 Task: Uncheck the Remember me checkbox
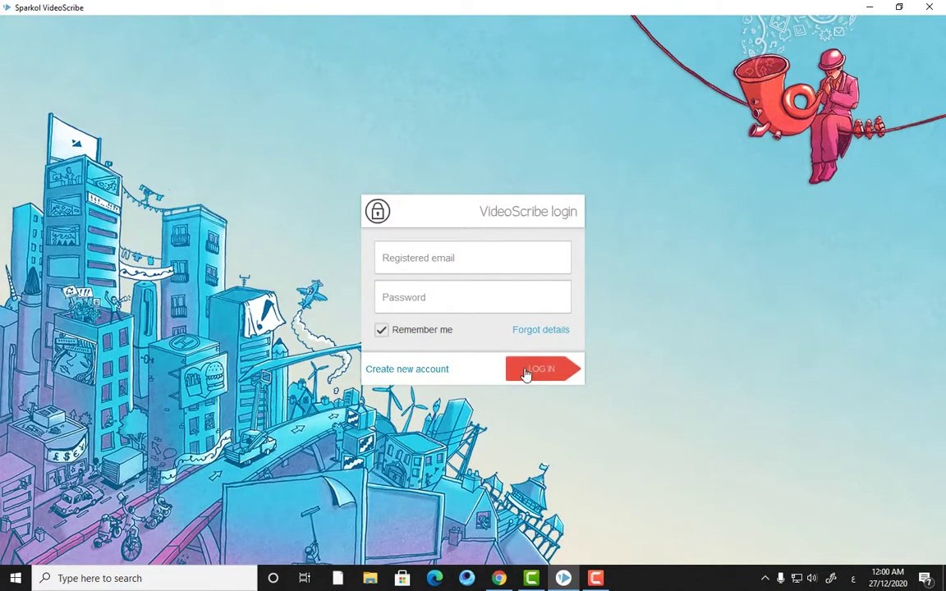(x=381, y=330)
